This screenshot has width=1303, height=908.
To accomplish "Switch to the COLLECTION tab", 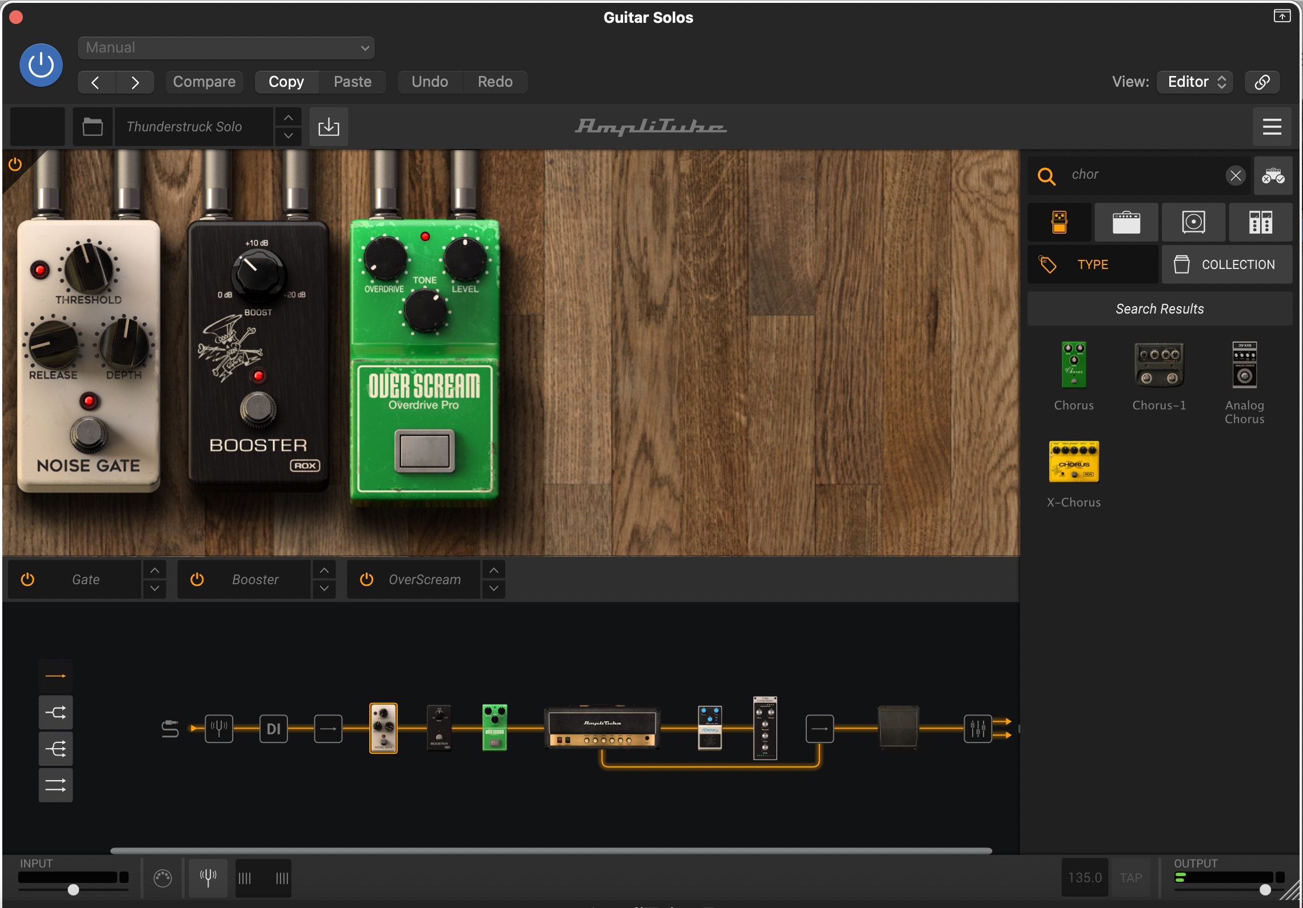I will 1226,264.
